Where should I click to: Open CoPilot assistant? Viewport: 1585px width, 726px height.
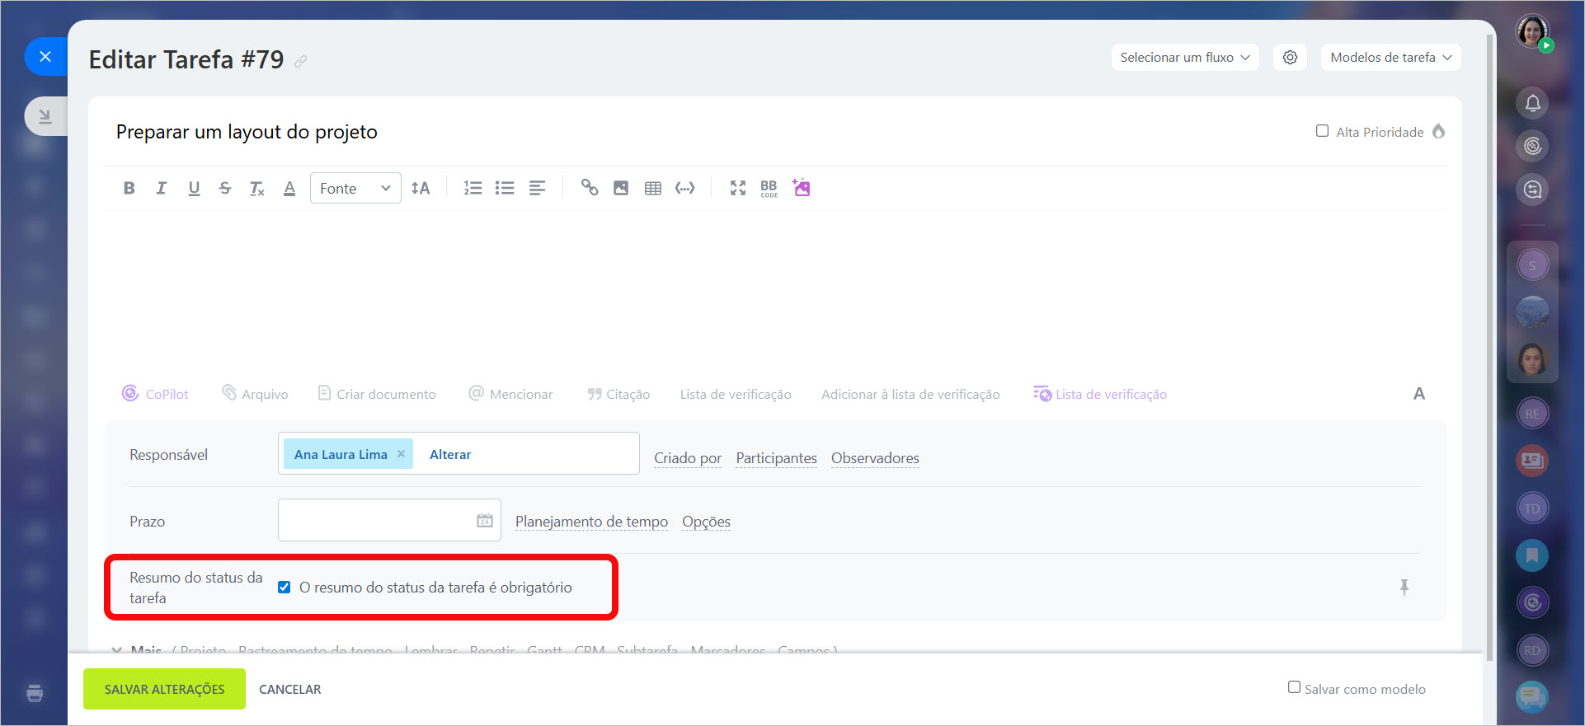tap(155, 394)
